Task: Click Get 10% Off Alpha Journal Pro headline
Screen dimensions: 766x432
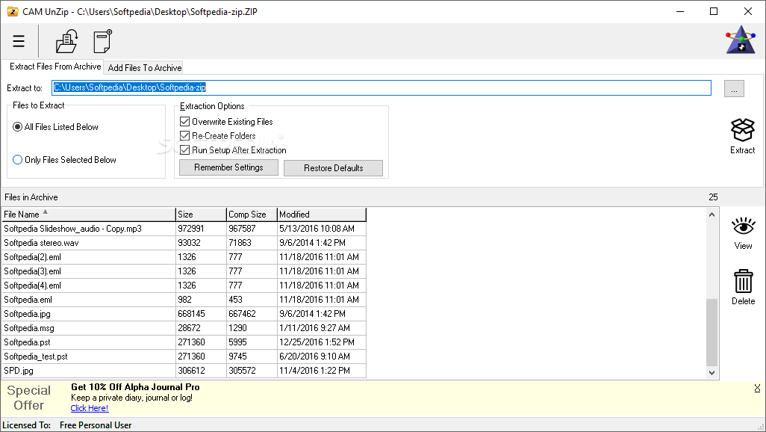Action: (x=135, y=387)
